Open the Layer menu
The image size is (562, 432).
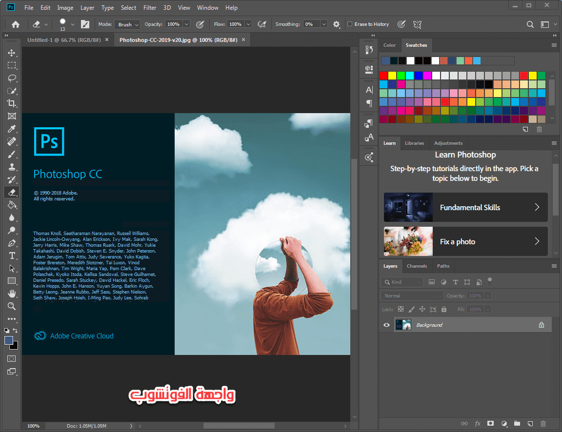[87, 7]
